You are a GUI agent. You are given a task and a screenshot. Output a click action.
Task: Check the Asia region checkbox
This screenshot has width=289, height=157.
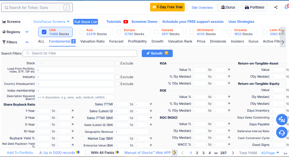(81, 32)
